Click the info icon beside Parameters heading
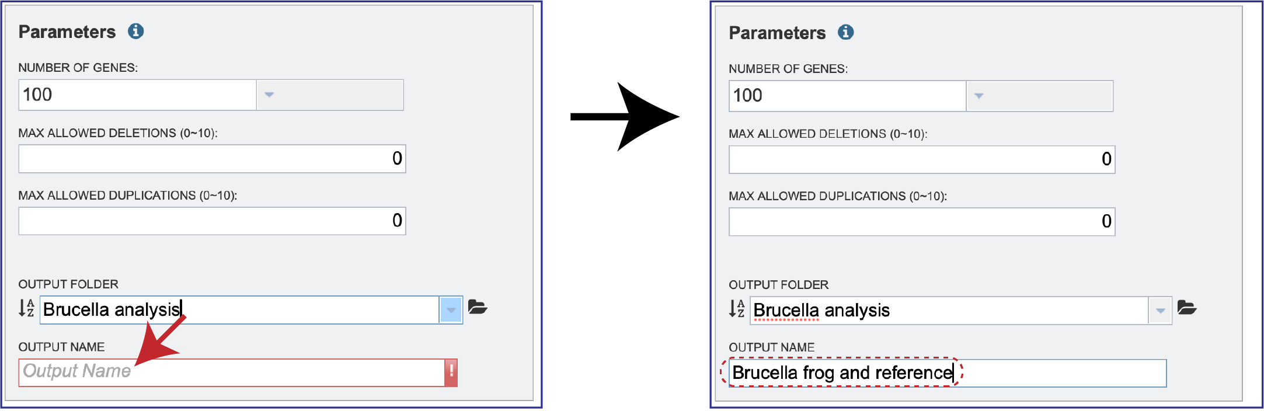1264x411 pixels. 137,32
